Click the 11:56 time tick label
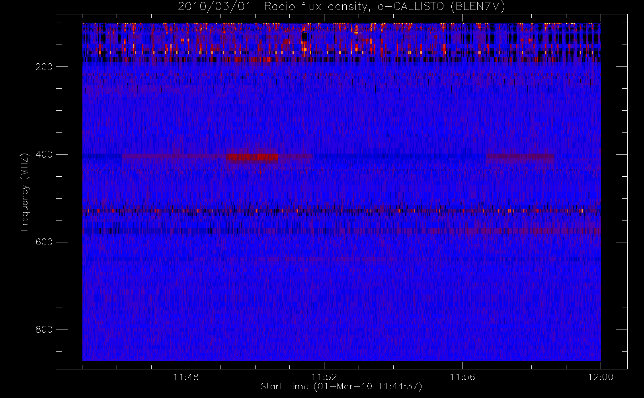The width and height of the screenshot is (644, 398). click(463, 377)
